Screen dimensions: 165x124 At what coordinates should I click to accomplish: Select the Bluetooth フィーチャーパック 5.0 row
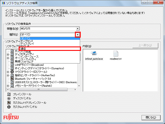click(x=33, y=79)
